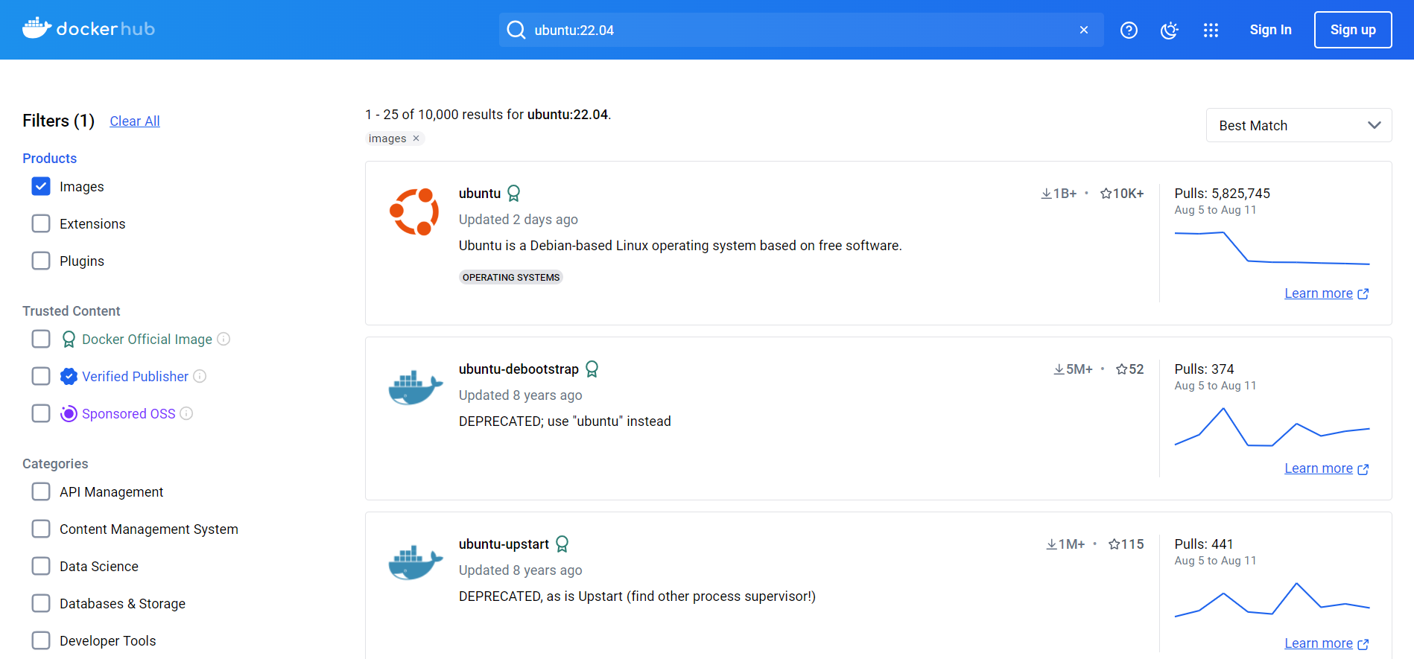Image resolution: width=1414 pixels, height=659 pixels.
Task: Click ubuntu-upstart official image badge
Action: tap(562, 544)
